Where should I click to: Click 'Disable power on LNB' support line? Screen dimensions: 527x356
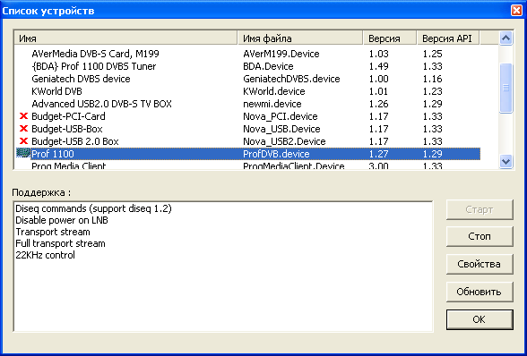point(62,220)
